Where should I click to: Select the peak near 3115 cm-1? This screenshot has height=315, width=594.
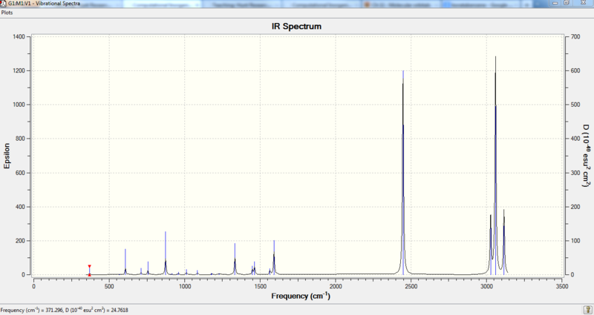(504, 242)
